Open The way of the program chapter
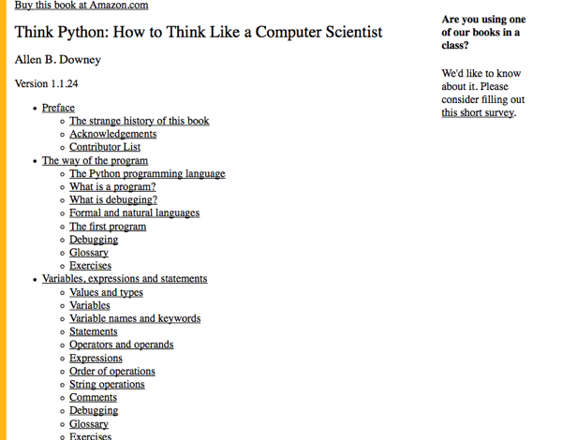The image size is (562, 440). click(95, 160)
